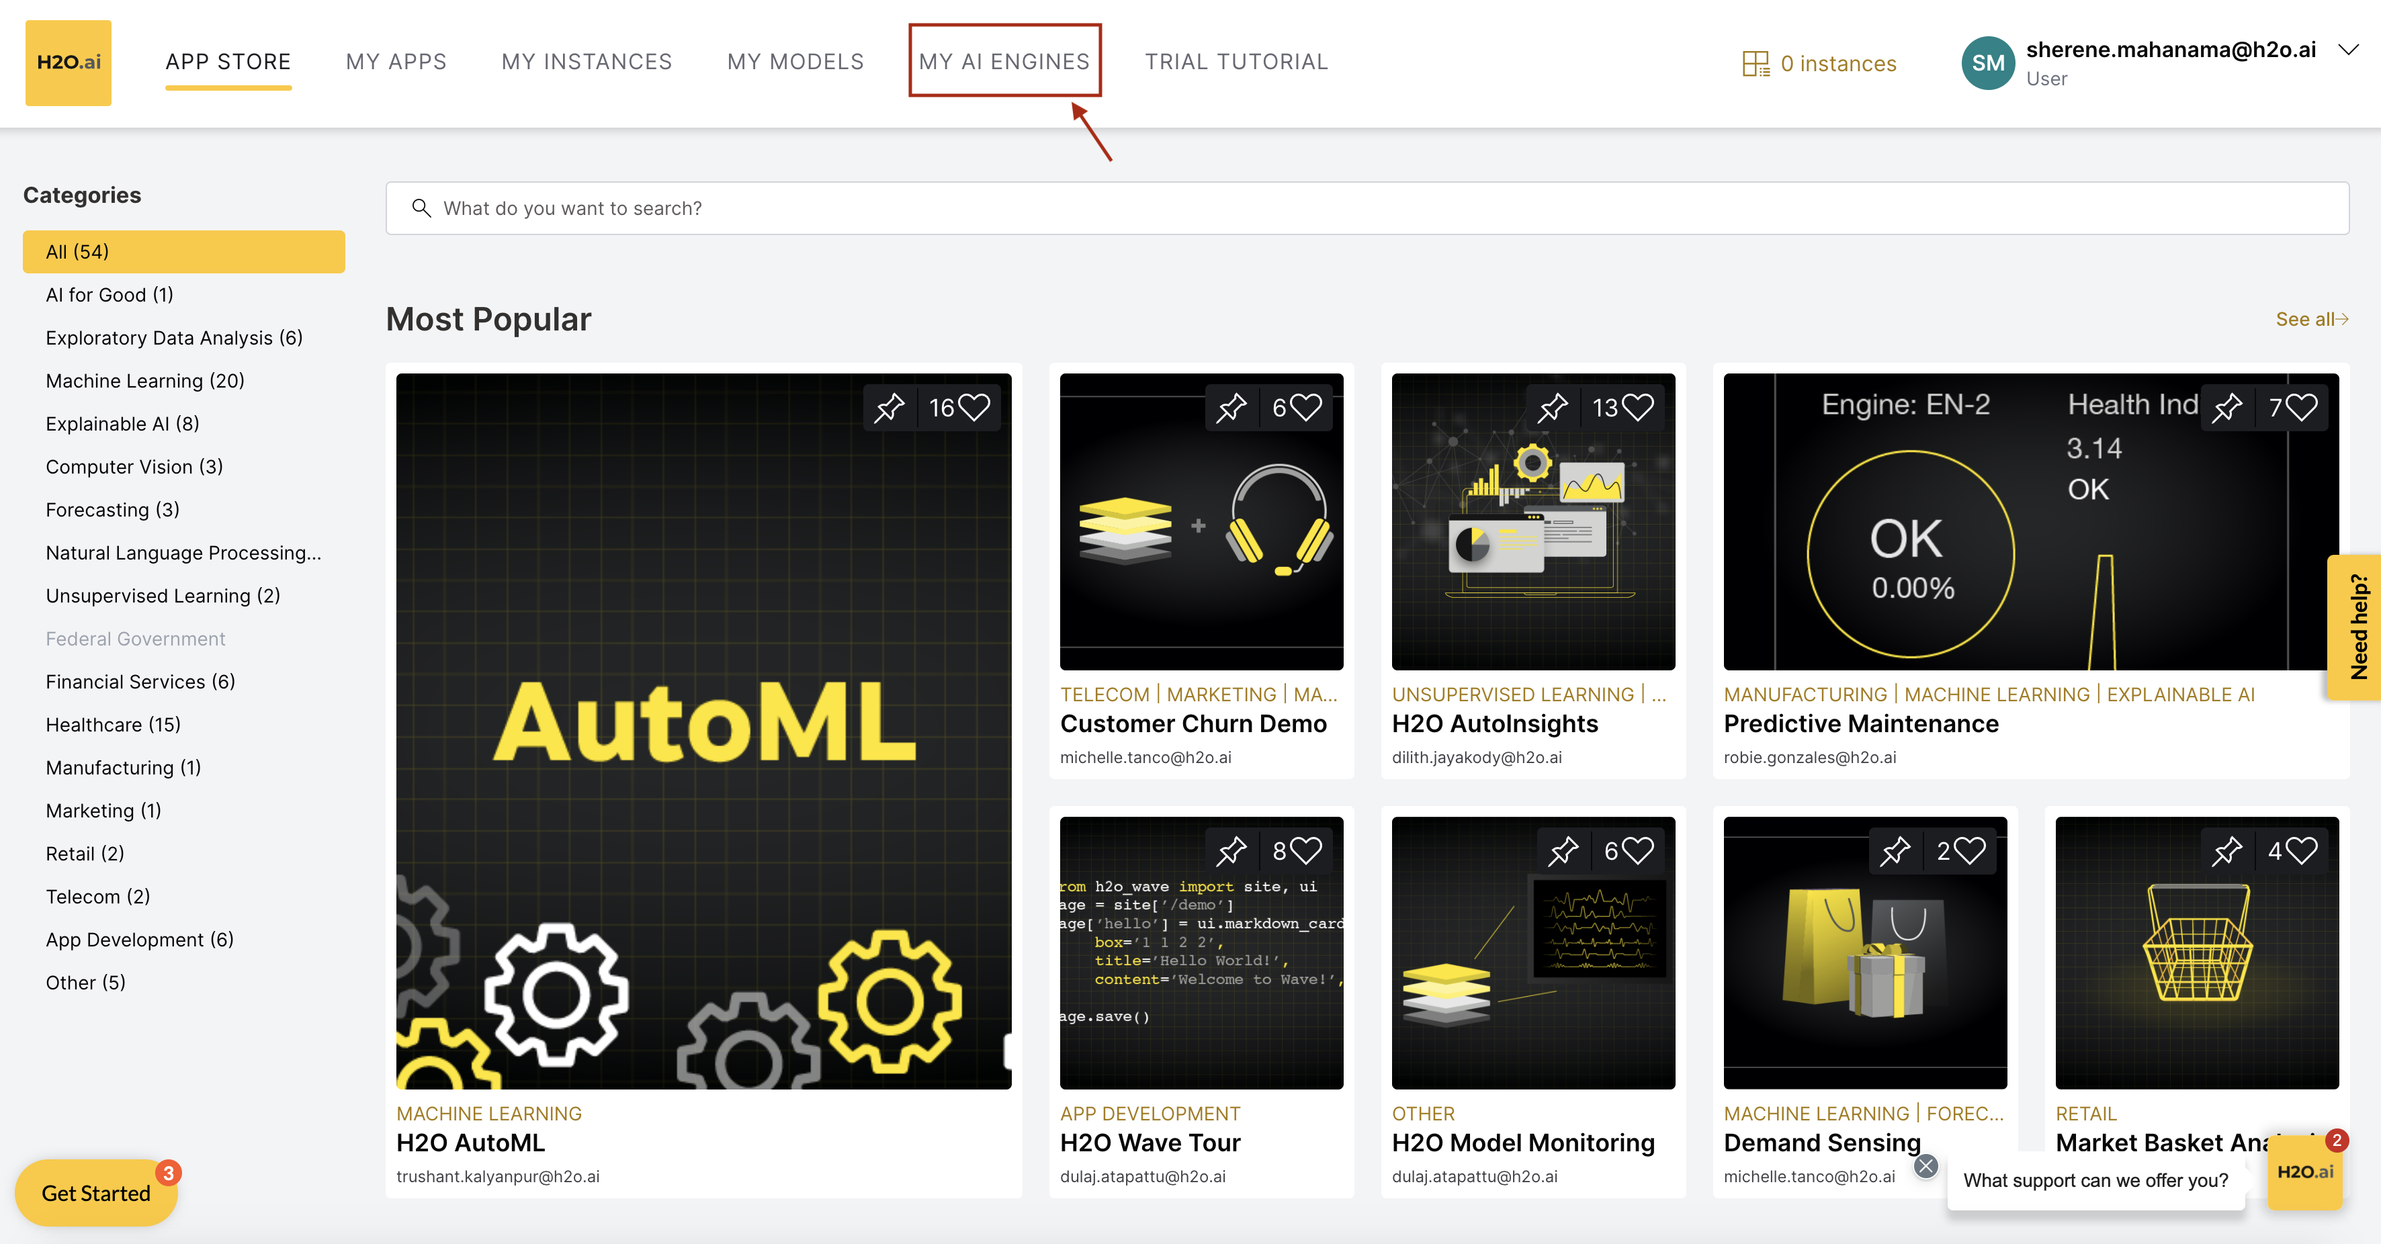Like the Customer Churn Demo heart
The height and width of the screenshot is (1244, 2381).
[x=1306, y=408]
